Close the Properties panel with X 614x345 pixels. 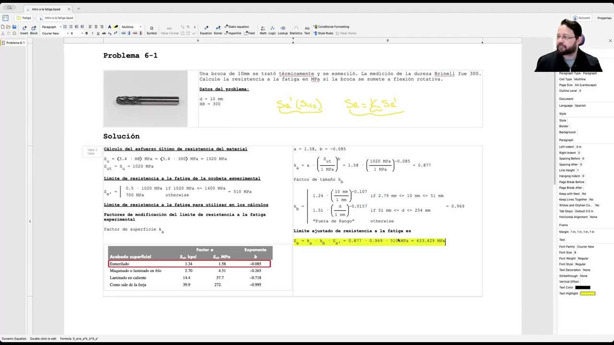tap(610, 41)
